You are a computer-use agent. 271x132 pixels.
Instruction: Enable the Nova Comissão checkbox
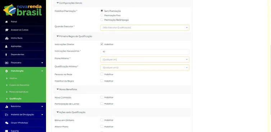102,97
